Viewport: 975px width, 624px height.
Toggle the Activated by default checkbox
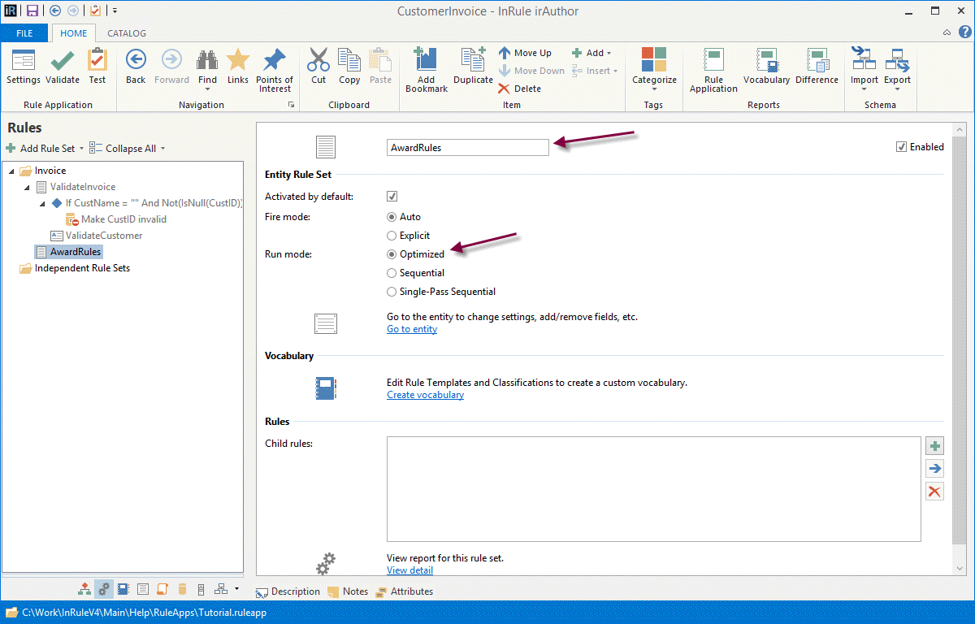pos(392,197)
